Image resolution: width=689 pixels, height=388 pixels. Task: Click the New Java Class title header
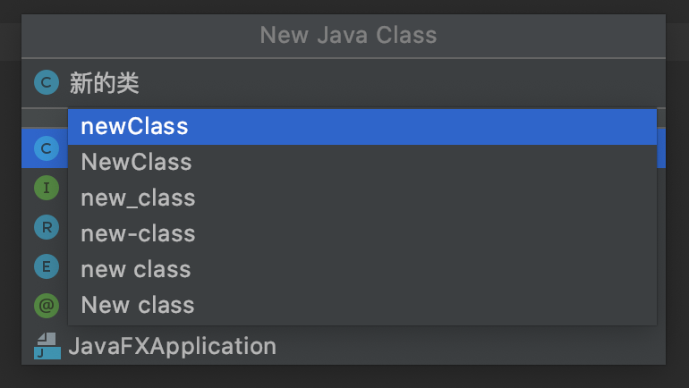348,35
